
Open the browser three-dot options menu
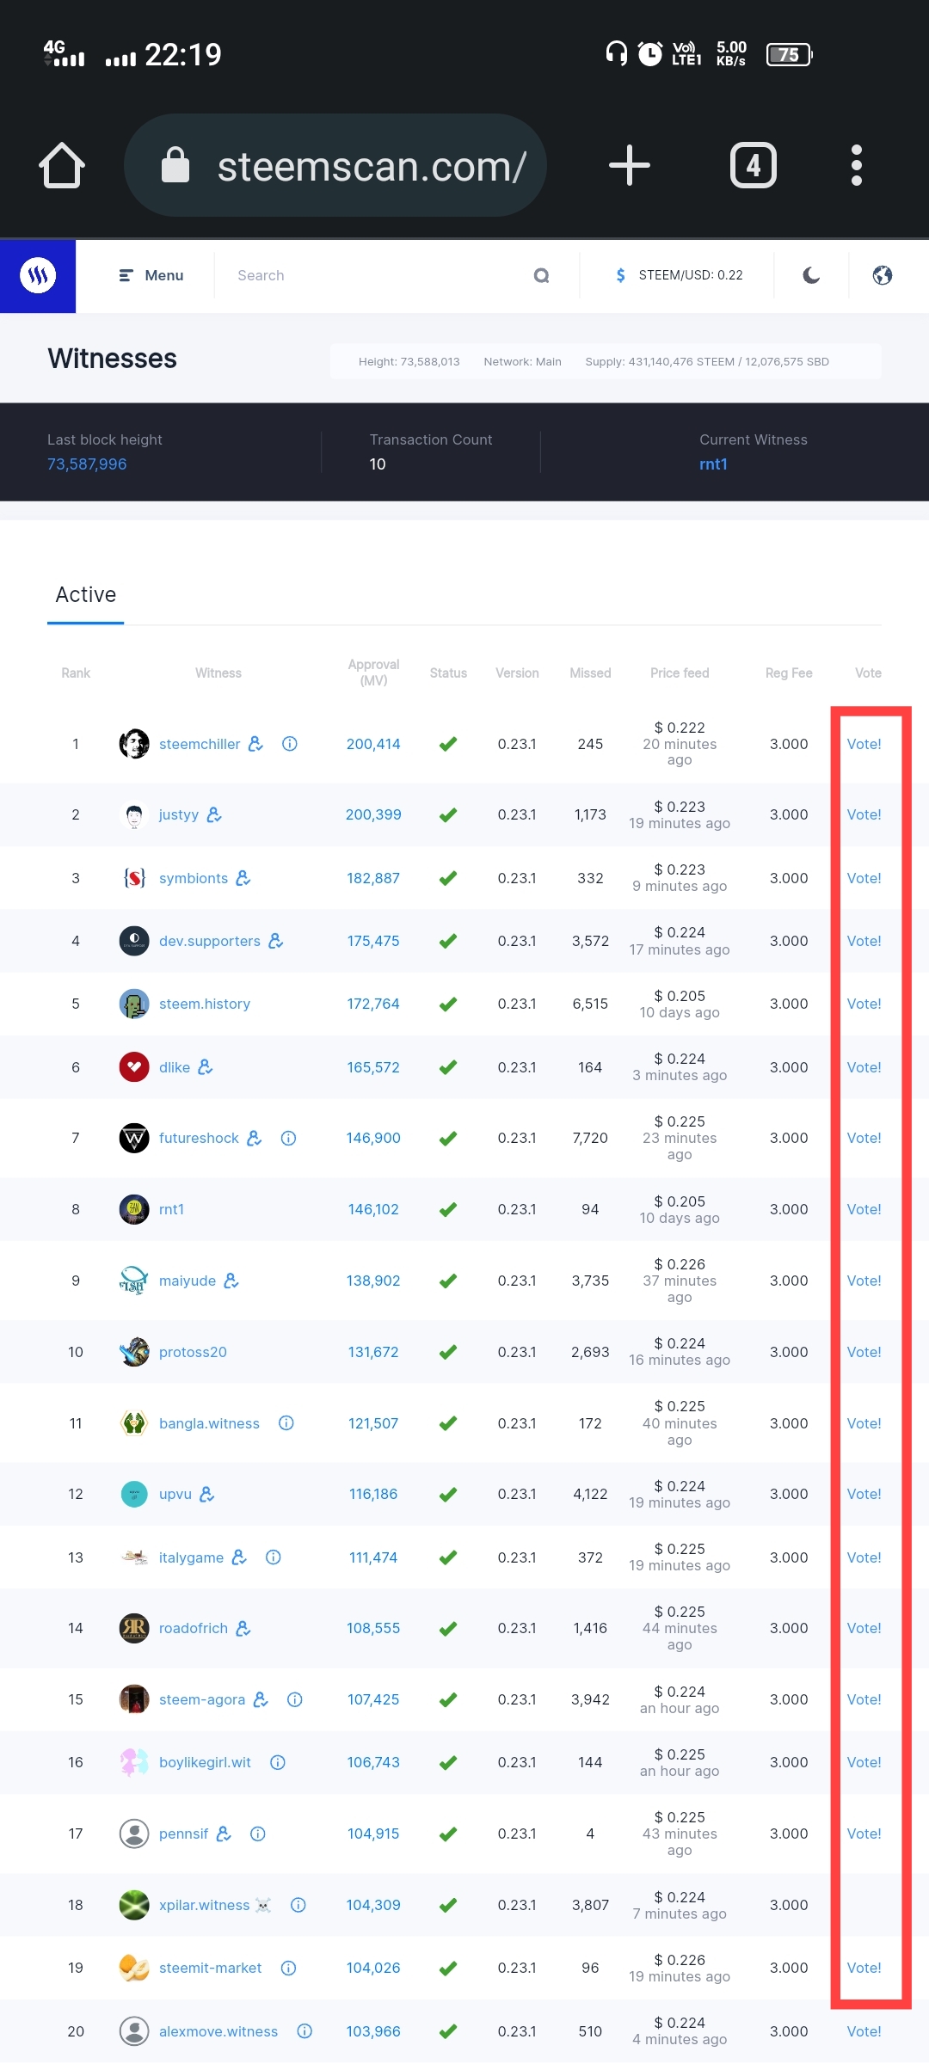pyautogui.click(x=856, y=165)
